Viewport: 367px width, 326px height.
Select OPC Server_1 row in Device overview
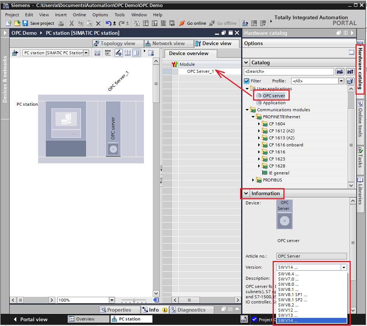[202, 72]
